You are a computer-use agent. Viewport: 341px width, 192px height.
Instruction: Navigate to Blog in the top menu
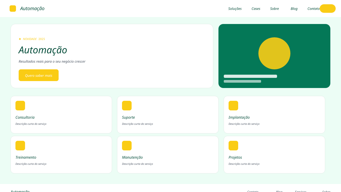point(294,9)
